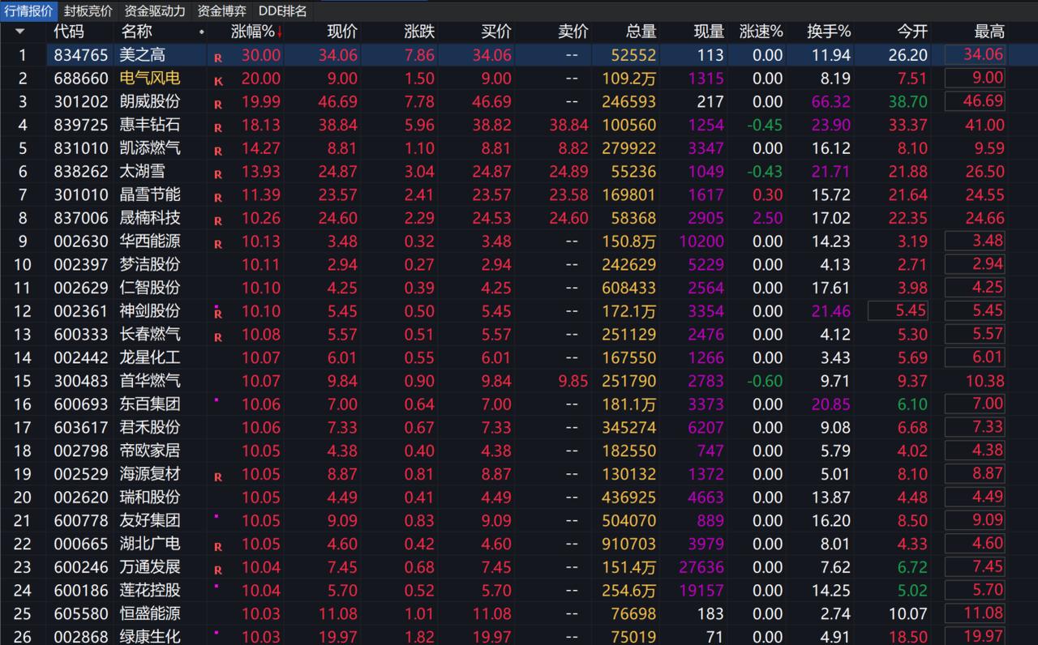The height and width of the screenshot is (645, 1038).
Task: Click the K marker beside 电气风电
Action: [217, 82]
